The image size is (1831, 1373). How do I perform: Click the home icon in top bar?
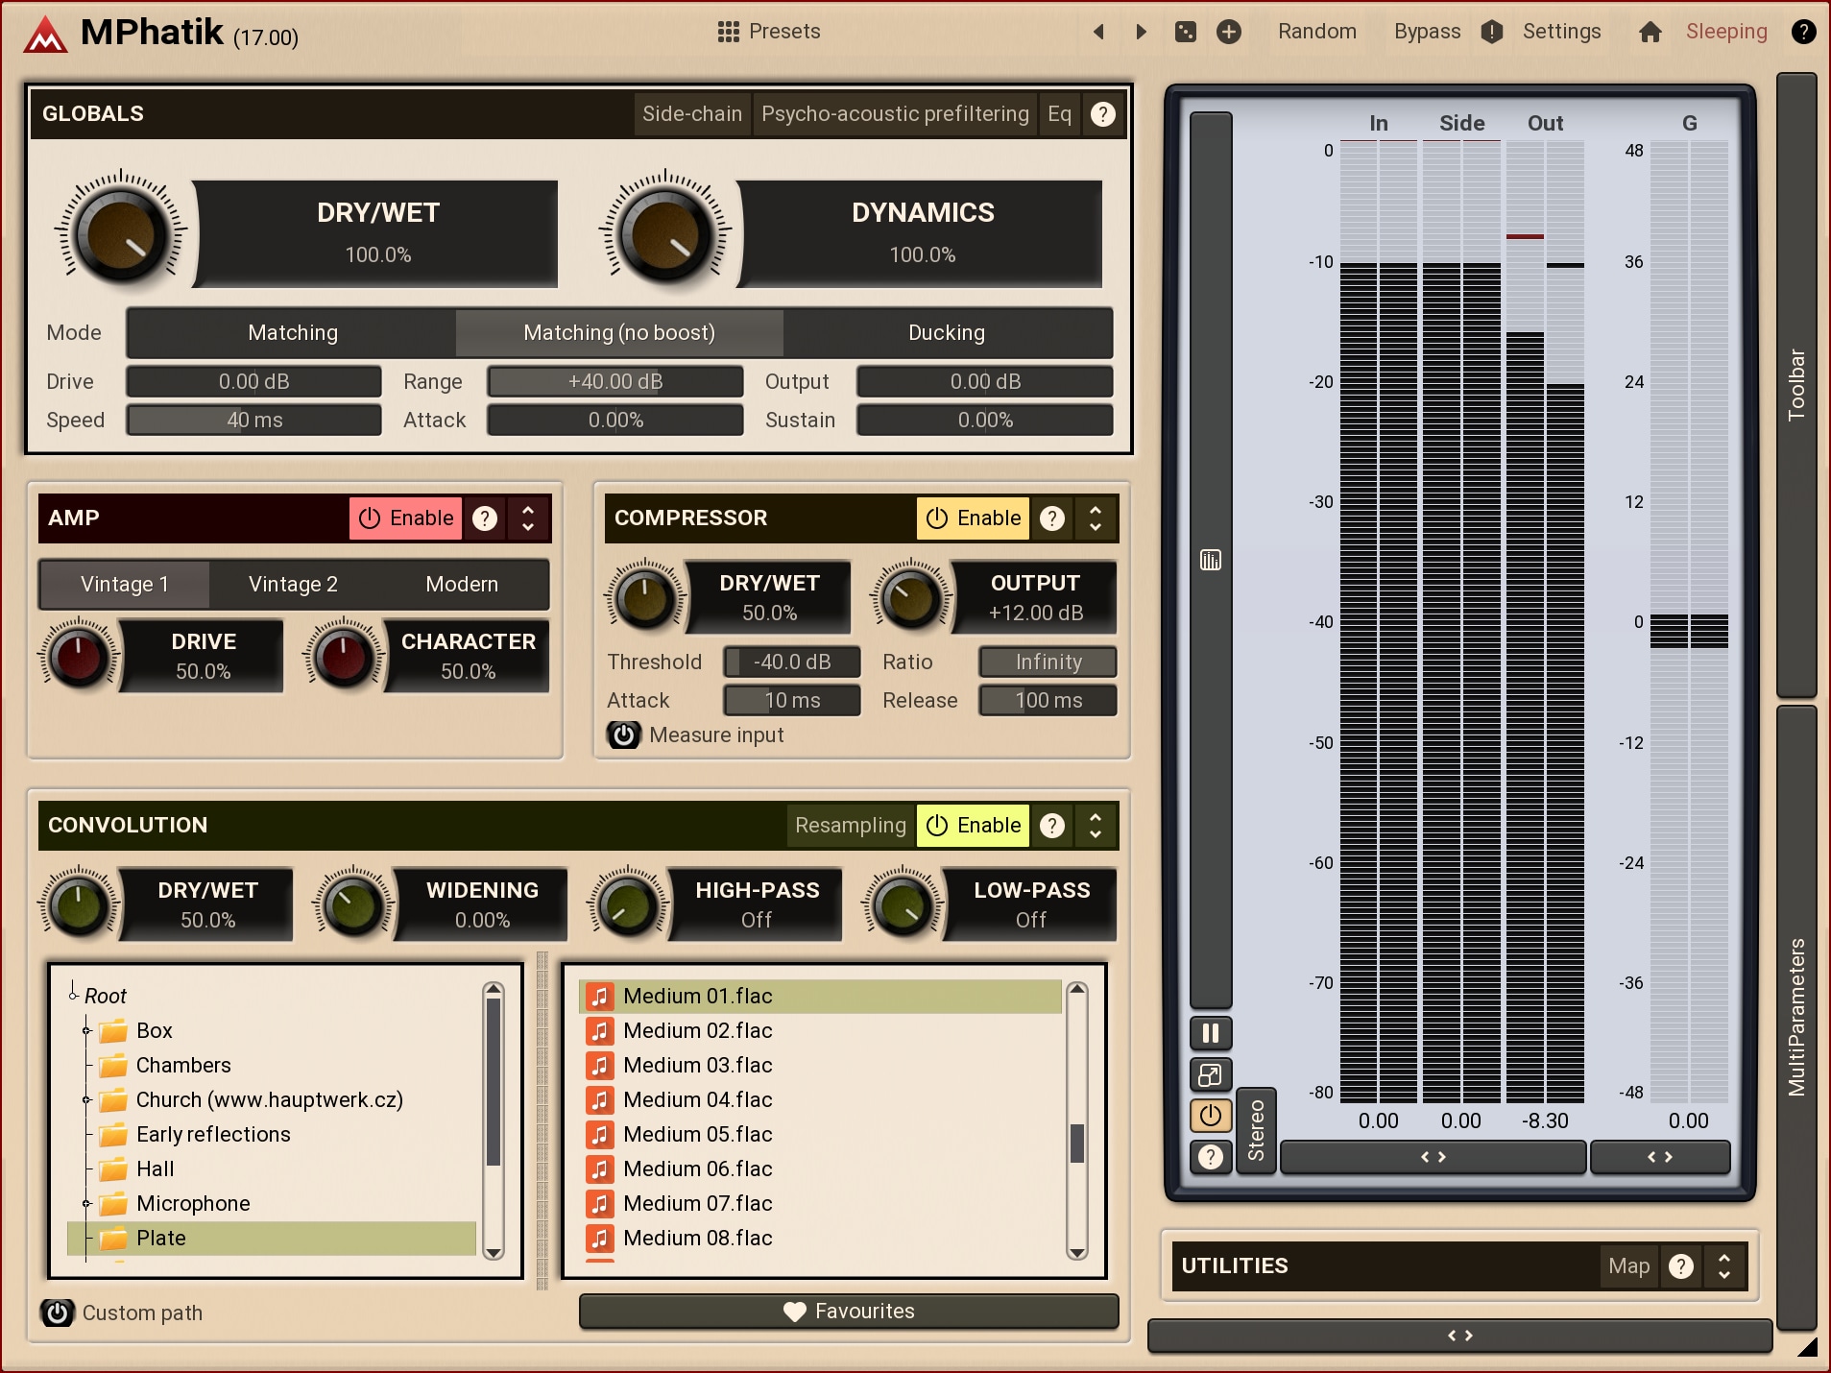1650,32
